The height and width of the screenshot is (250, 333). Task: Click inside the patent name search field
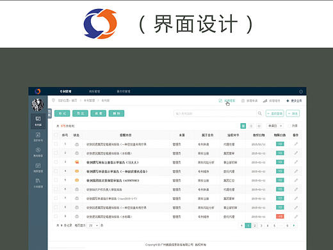pos(215,113)
